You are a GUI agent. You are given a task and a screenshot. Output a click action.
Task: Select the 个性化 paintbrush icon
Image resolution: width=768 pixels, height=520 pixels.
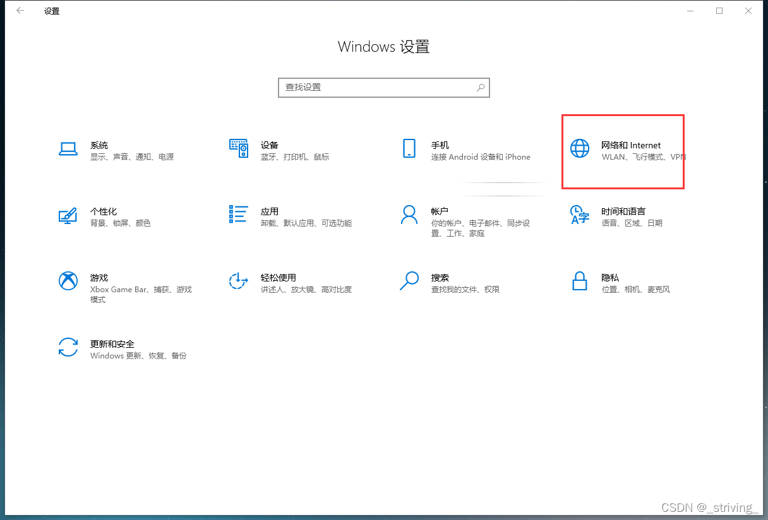[x=68, y=215]
